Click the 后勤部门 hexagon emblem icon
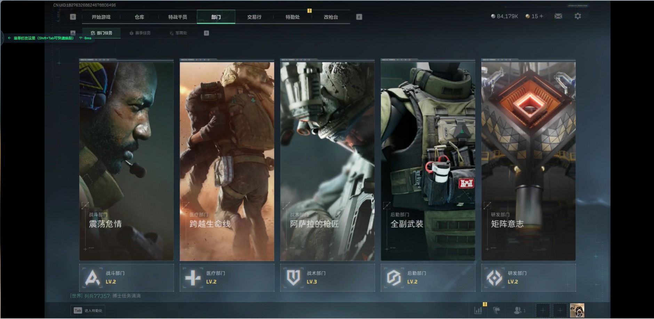 [x=394, y=278]
